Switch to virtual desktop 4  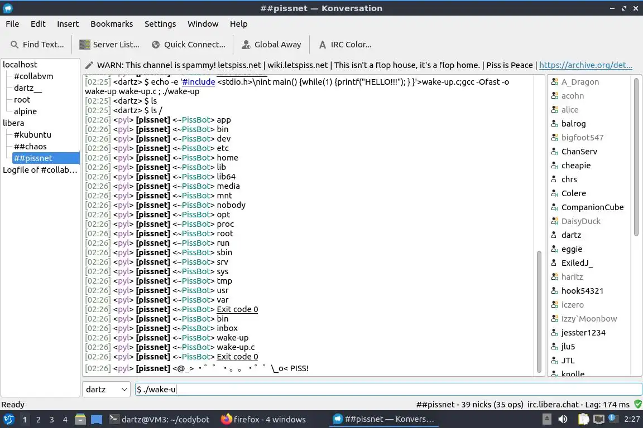(x=65, y=420)
